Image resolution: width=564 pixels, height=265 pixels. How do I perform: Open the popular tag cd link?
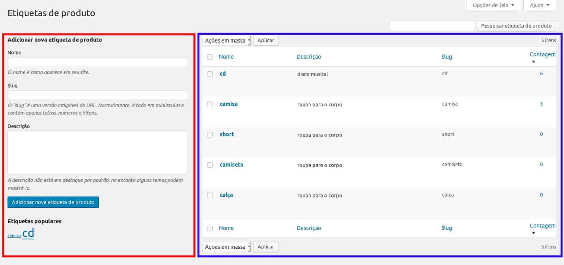28,233
